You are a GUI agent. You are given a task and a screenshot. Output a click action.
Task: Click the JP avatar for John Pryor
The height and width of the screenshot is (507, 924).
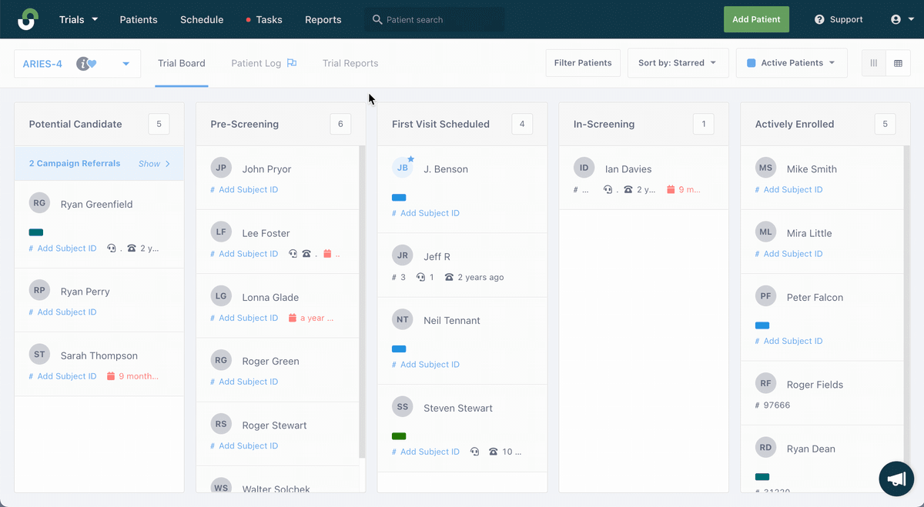click(x=221, y=167)
